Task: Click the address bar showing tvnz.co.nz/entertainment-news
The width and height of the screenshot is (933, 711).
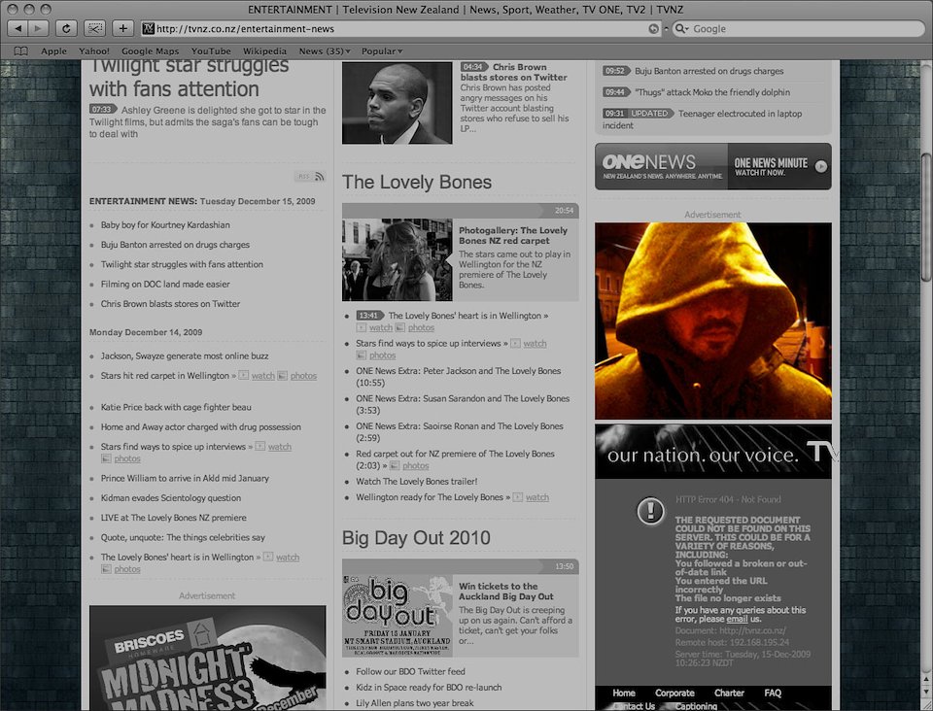Action: (x=401, y=28)
